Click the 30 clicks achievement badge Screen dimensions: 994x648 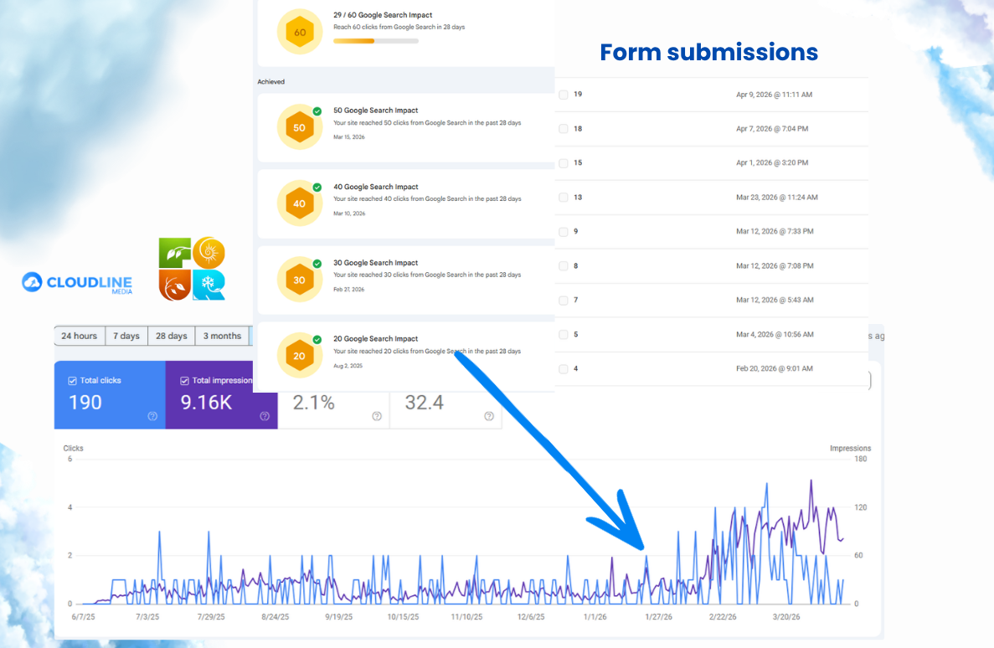coord(299,280)
